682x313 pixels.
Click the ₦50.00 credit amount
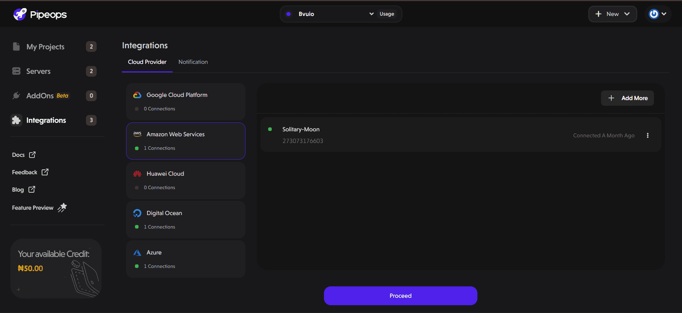click(x=31, y=269)
